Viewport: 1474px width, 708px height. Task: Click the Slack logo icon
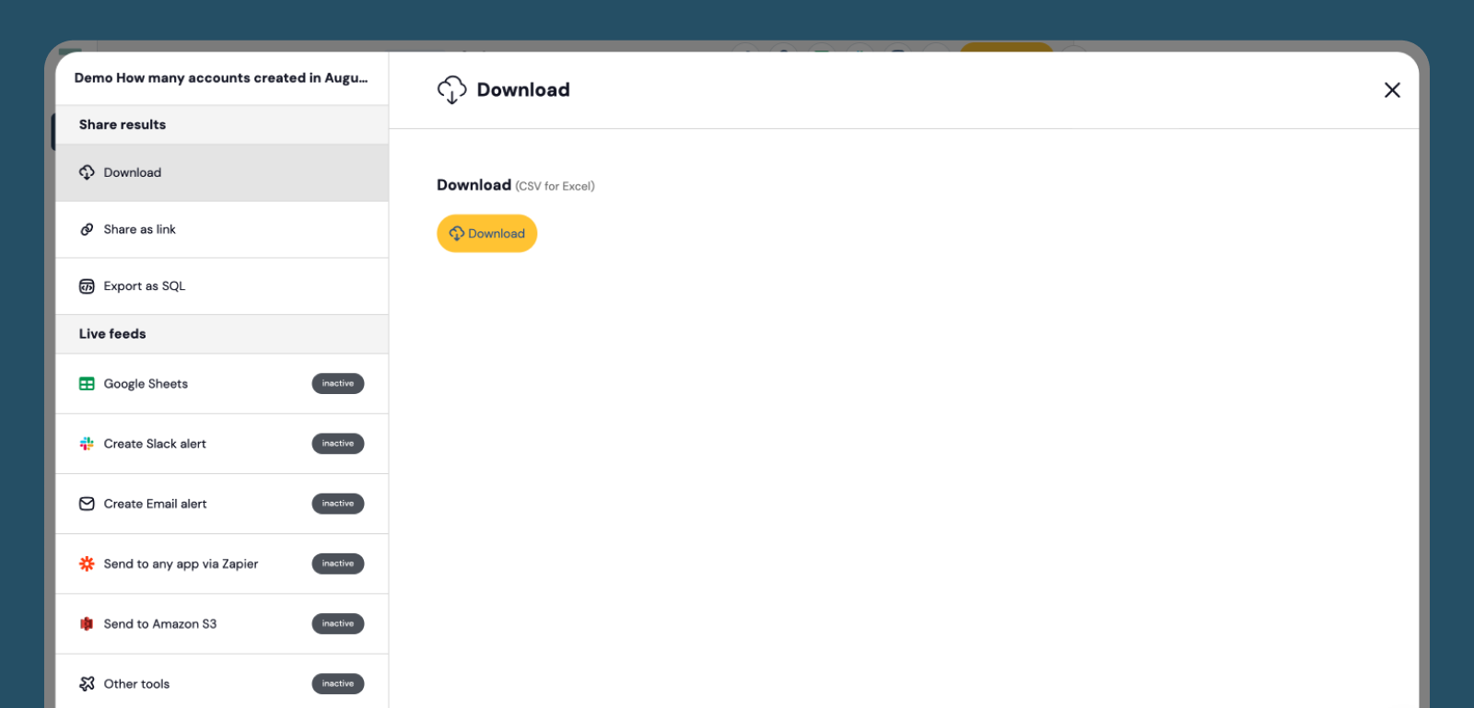click(87, 444)
